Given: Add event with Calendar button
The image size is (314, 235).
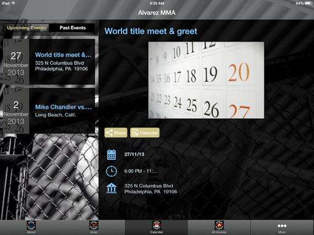Looking at the screenshot, I should (145, 133).
